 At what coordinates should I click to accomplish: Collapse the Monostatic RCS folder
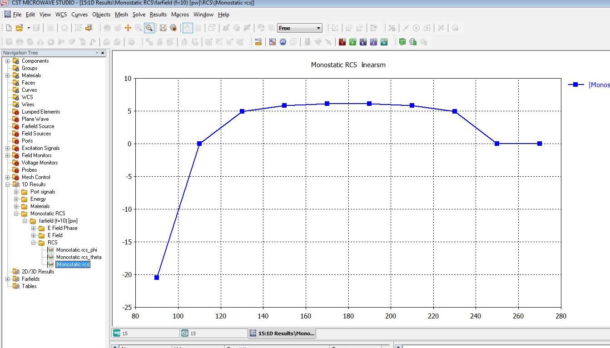click(x=16, y=214)
